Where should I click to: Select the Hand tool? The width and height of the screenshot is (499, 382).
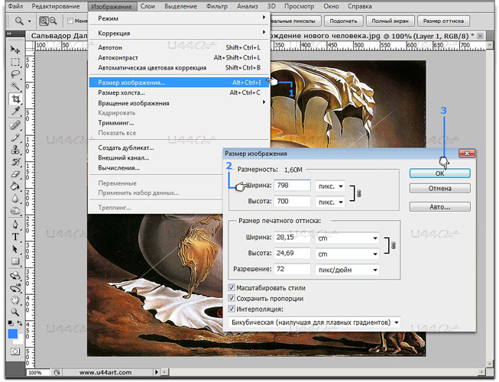[x=15, y=300]
